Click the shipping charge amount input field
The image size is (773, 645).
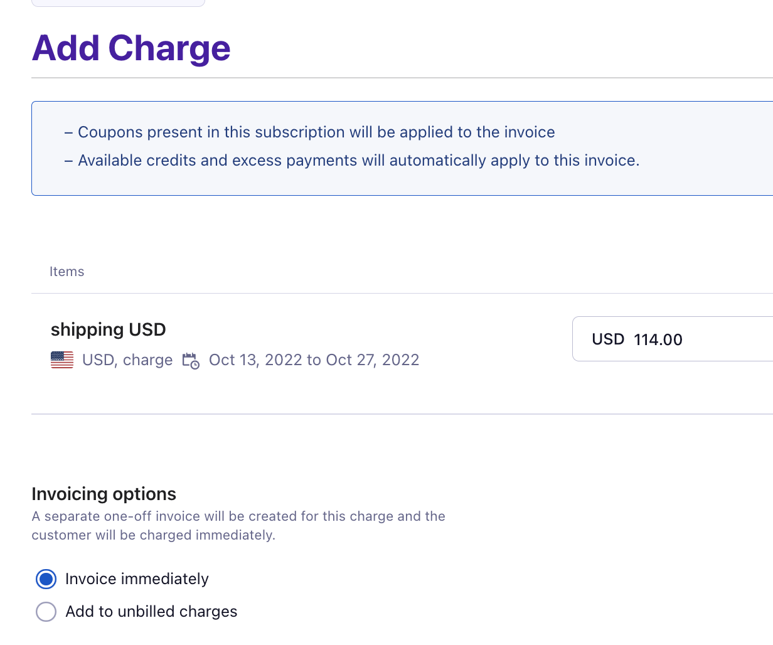(673, 339)
